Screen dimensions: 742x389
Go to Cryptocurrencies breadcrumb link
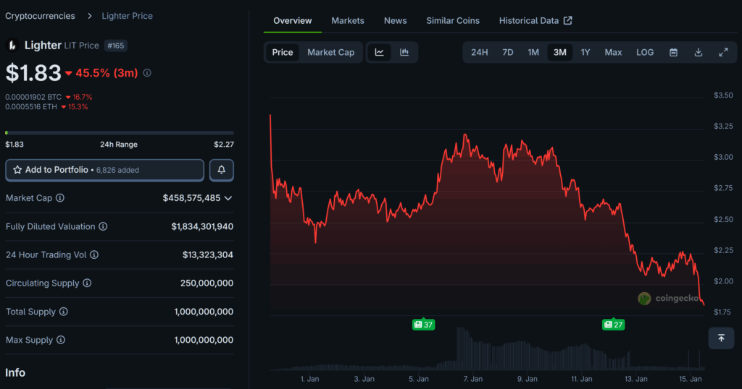coord(40,15)
